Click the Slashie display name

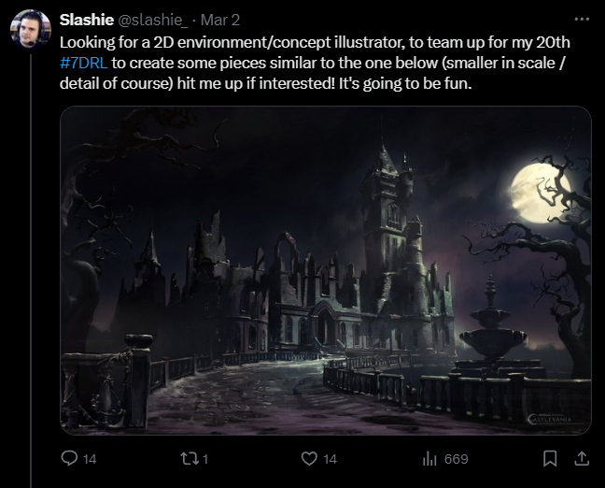click(x=87, y=20)
